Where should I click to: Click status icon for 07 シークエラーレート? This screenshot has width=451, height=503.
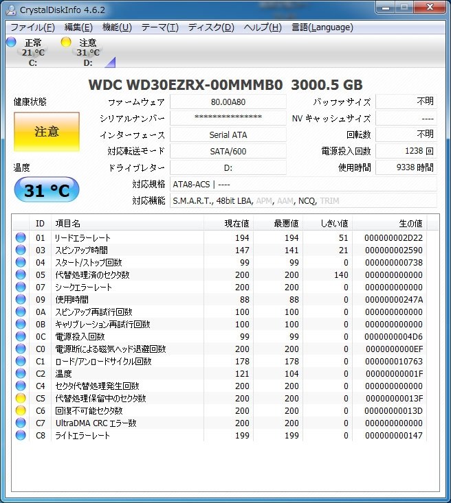(x=21, y=287)
